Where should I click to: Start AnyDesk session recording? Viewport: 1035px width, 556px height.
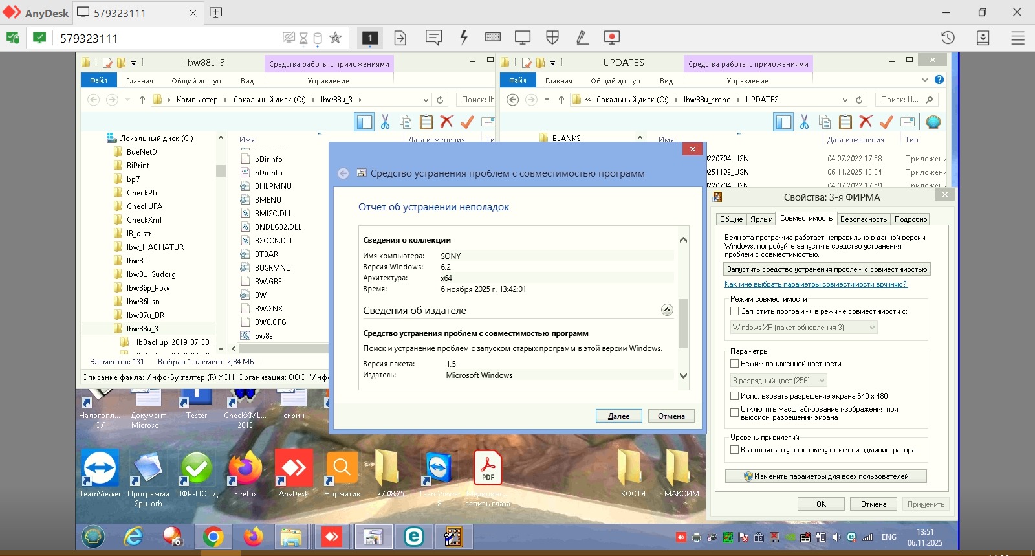click(612, 38)
